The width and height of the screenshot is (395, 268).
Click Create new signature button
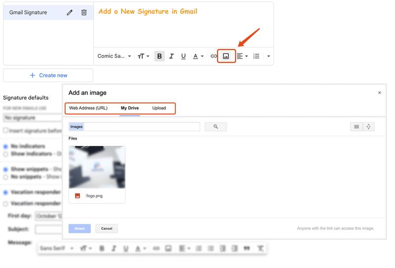(x=48, y=75)
